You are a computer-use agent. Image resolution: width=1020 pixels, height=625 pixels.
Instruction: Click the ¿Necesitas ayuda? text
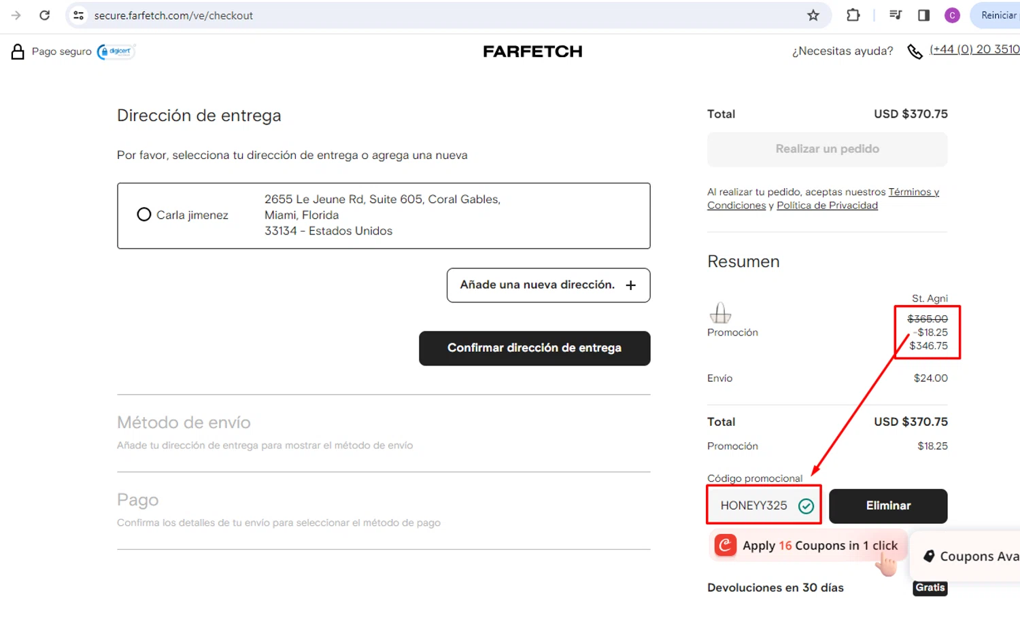[x=843, y=51]
